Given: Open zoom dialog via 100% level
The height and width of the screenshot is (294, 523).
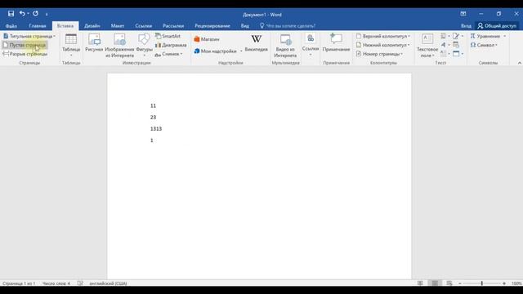Looking at the screenshot, I should (x=516, y=283).
